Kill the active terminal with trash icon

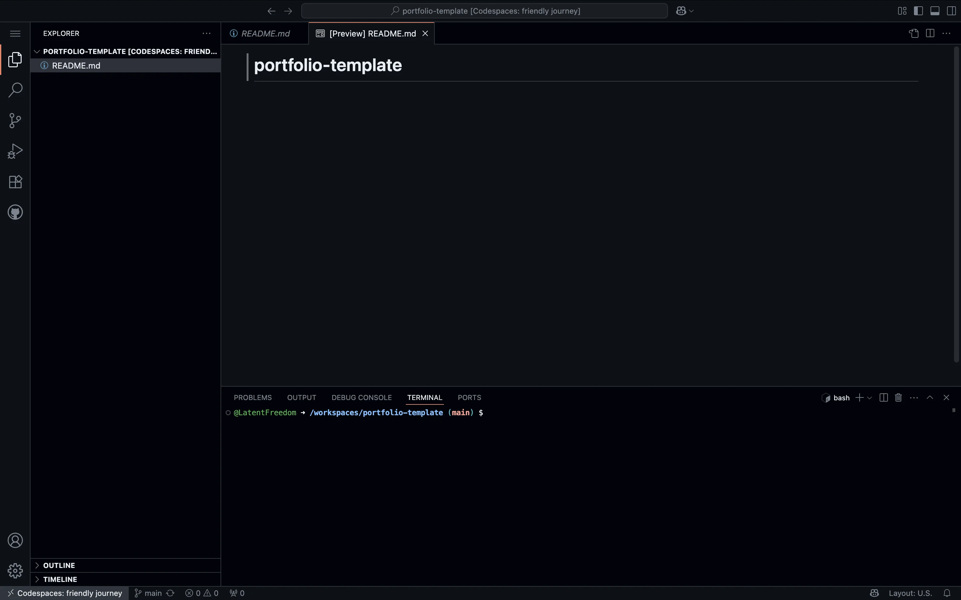pyautogui.click(x=898, y=397)
